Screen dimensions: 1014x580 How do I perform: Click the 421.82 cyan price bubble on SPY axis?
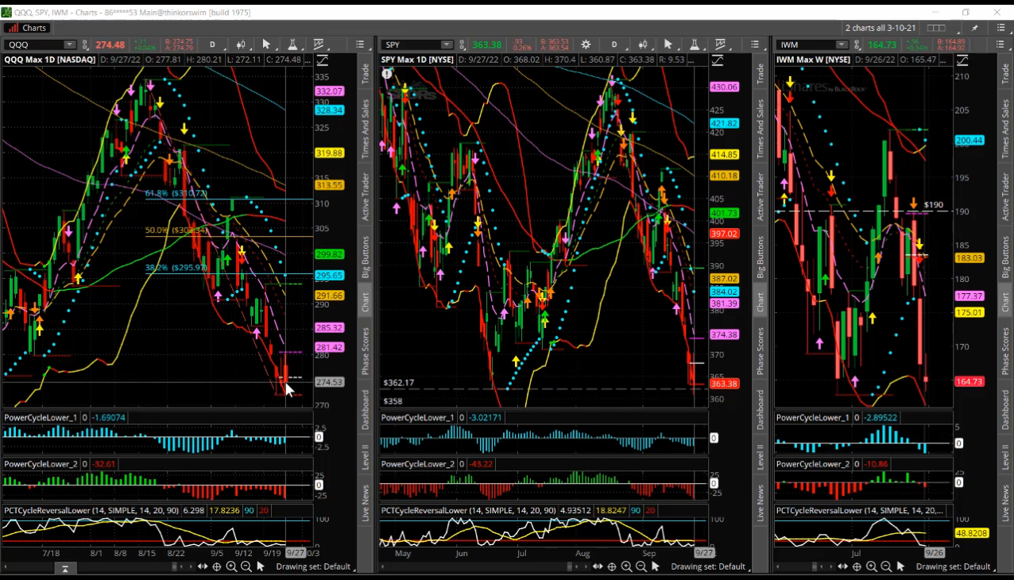pos(724,123)
